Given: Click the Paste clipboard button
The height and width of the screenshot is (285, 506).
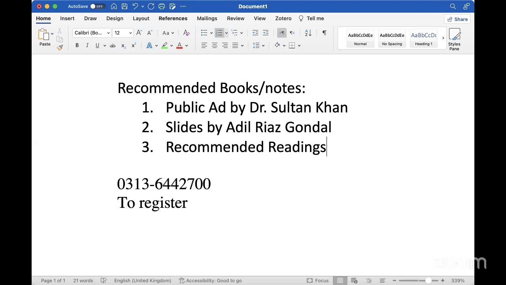Looking at the screenshot, I should pyautogui.click(x=44, y=37).
